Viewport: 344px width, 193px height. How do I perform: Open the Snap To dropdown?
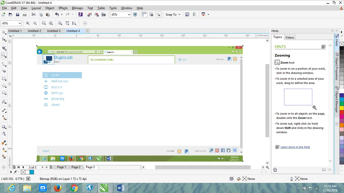(x=173, y=14)
